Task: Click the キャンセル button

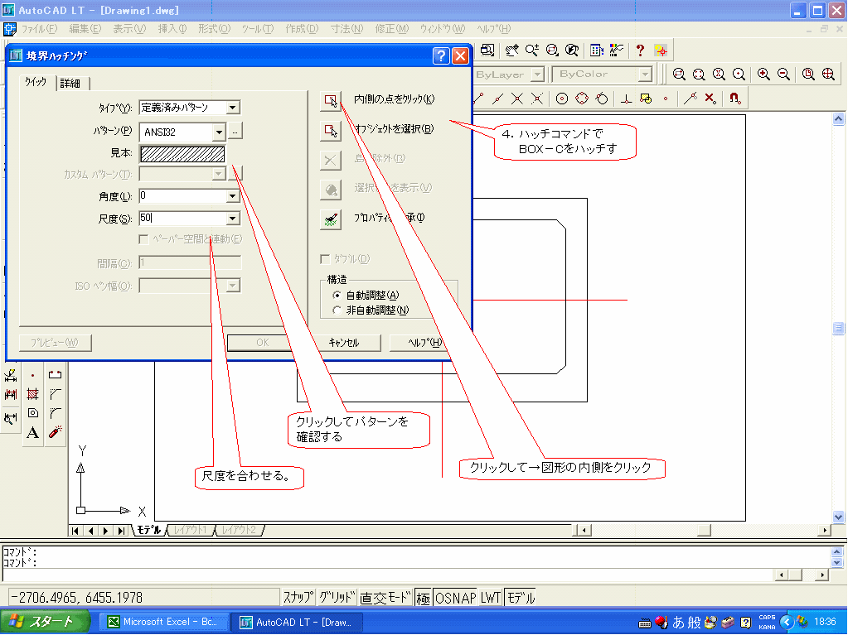Action: click(344, 343)
